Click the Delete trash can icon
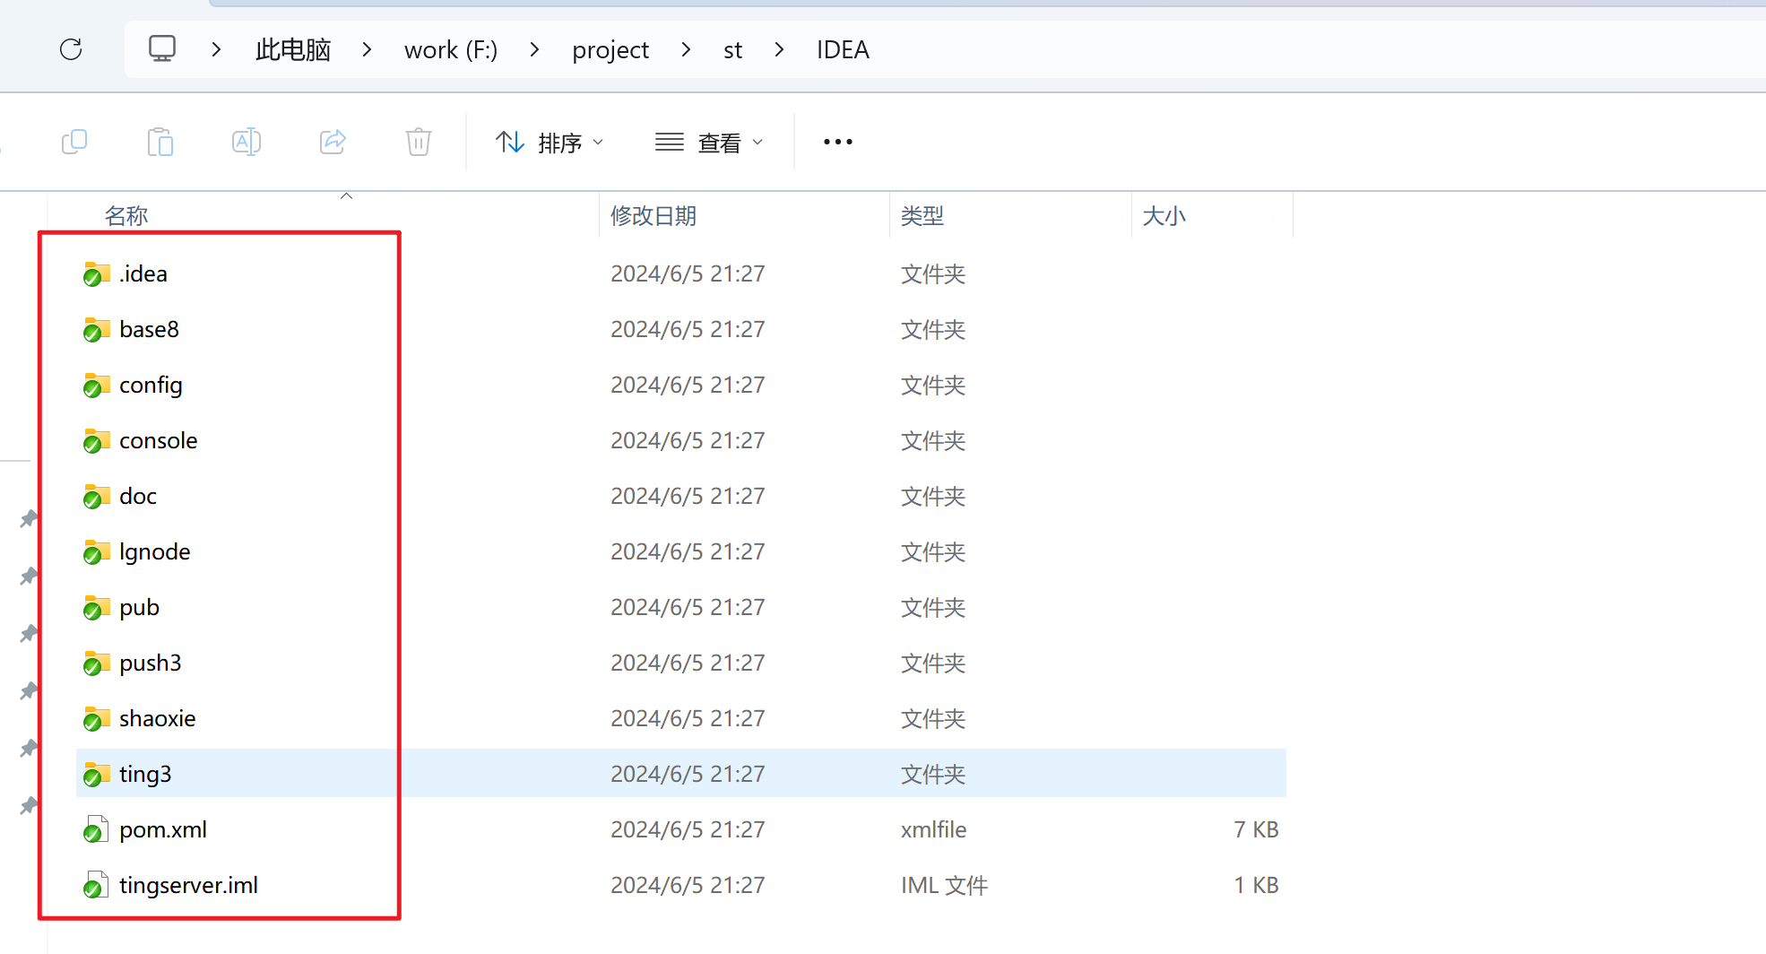Image resolution: width=1766 pixels, height=954 pixels. tap(419, 142)
